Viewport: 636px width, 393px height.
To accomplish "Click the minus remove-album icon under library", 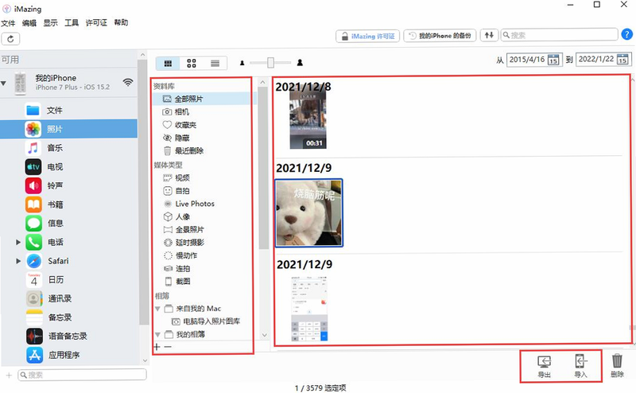I will pyautogui.click(x=168, y=347).
